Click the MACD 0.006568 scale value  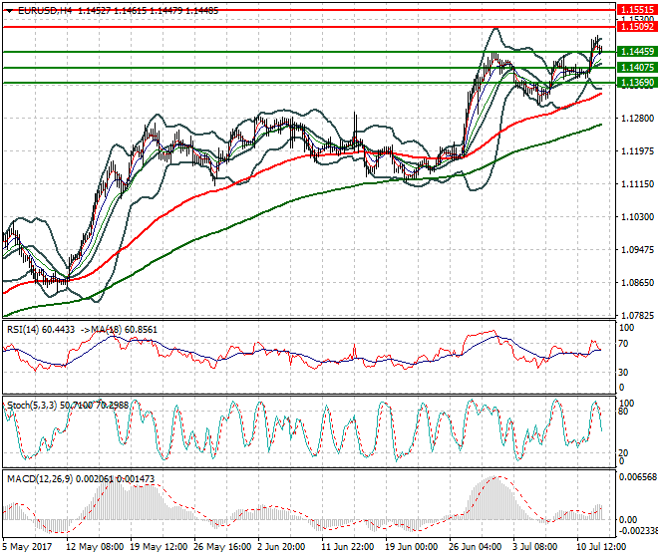point(638,477)
